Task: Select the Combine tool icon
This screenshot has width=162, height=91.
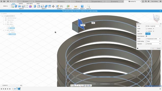Action: pos(46,6)
